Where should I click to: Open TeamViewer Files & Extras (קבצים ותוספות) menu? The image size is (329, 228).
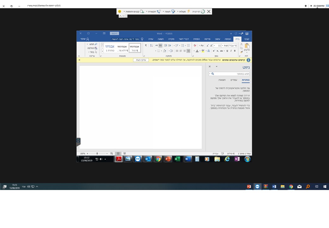134,11
